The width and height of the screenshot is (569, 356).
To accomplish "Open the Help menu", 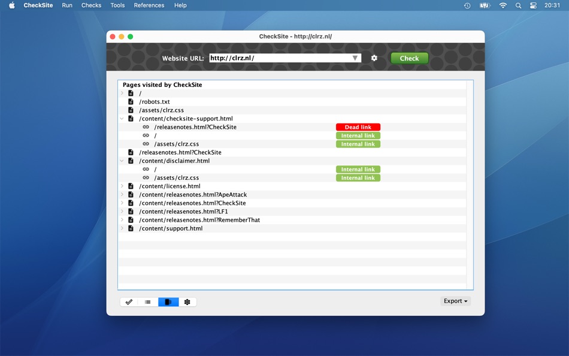I will [180, 5].
